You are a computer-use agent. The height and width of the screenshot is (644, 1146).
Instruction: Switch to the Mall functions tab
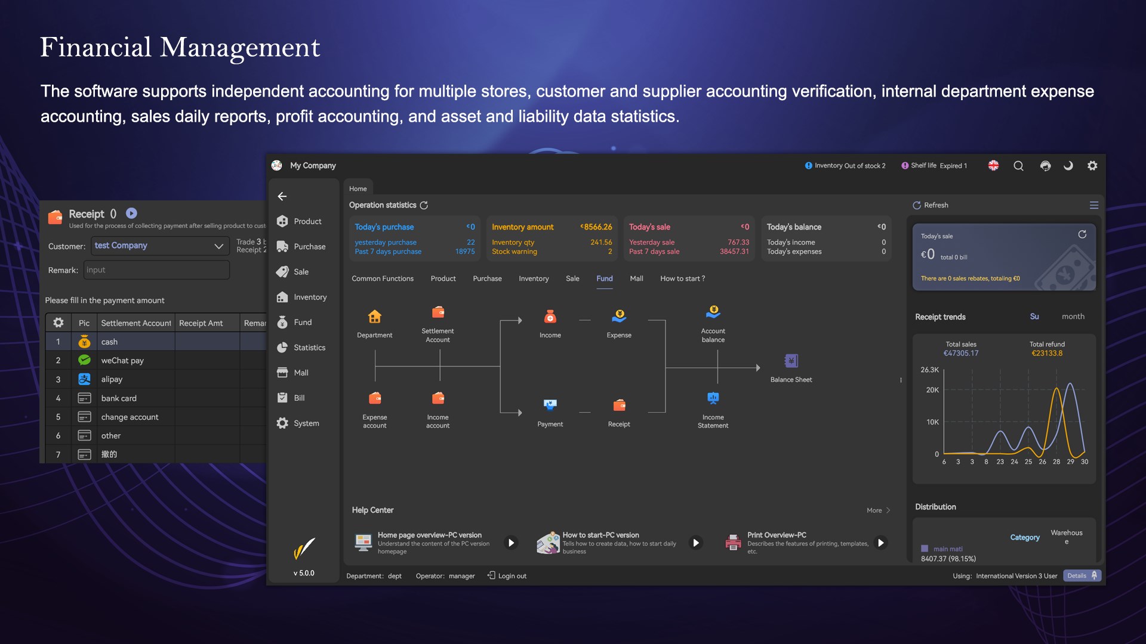[636, 278]
